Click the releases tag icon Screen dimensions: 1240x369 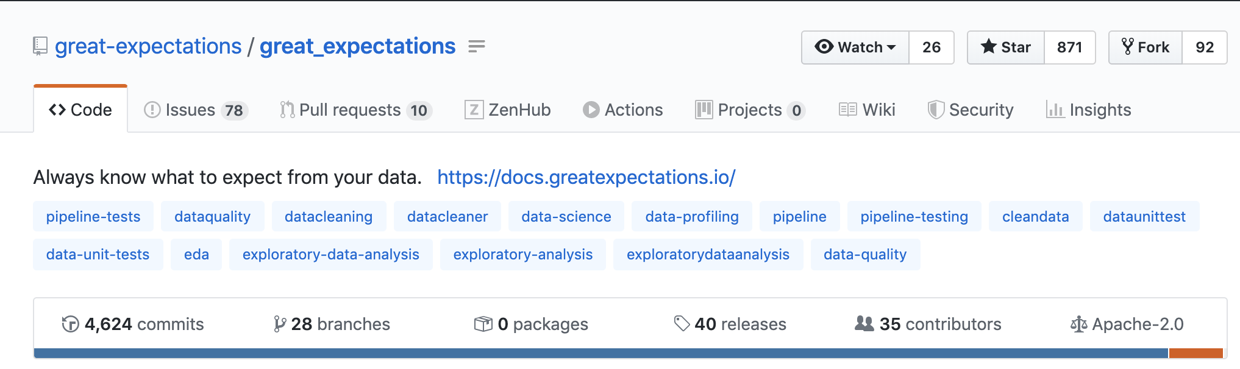(x=682, y=323)
